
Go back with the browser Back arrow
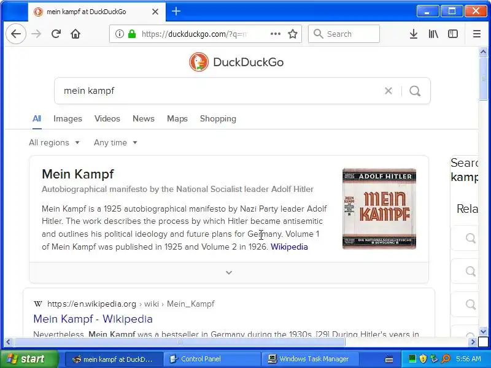pyautogui.click(x=16, y=34)
